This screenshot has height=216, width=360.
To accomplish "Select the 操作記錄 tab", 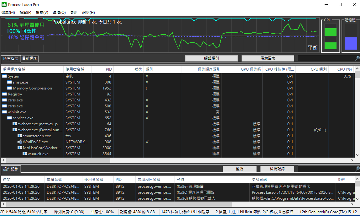I will [11, 169].
